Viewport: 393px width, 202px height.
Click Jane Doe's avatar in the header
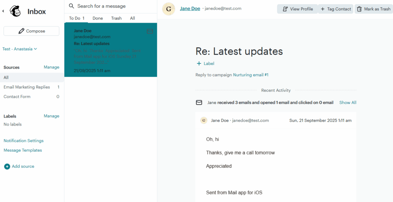coord(169,9)
